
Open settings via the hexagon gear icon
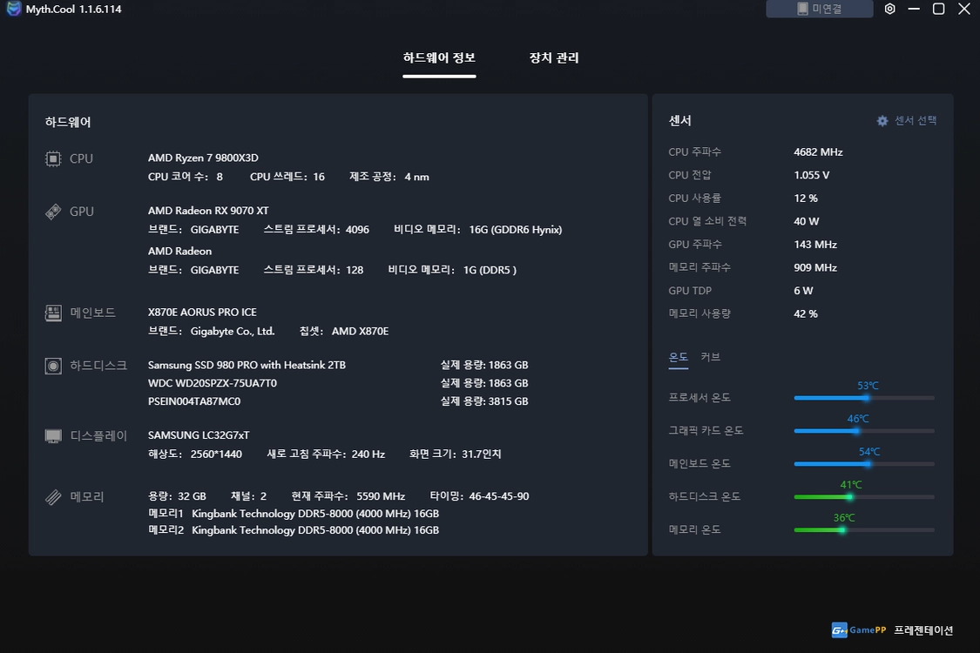[x=890, y=9]
